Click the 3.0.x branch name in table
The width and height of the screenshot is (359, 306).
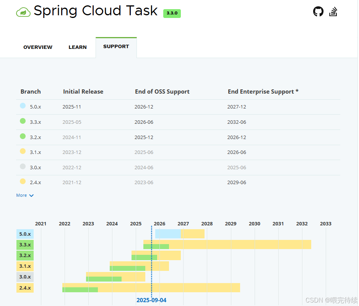(36, 168)
